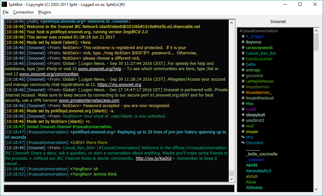Visit the https://my.snoonet.org link
The image size is (323, 196).
click(x=119, y=85)
